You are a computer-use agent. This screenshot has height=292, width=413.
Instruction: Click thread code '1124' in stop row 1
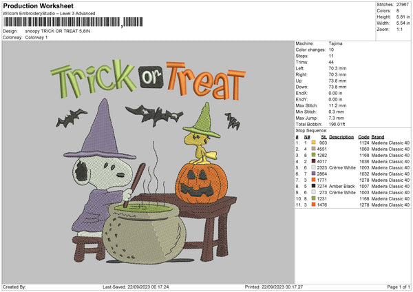364,143
